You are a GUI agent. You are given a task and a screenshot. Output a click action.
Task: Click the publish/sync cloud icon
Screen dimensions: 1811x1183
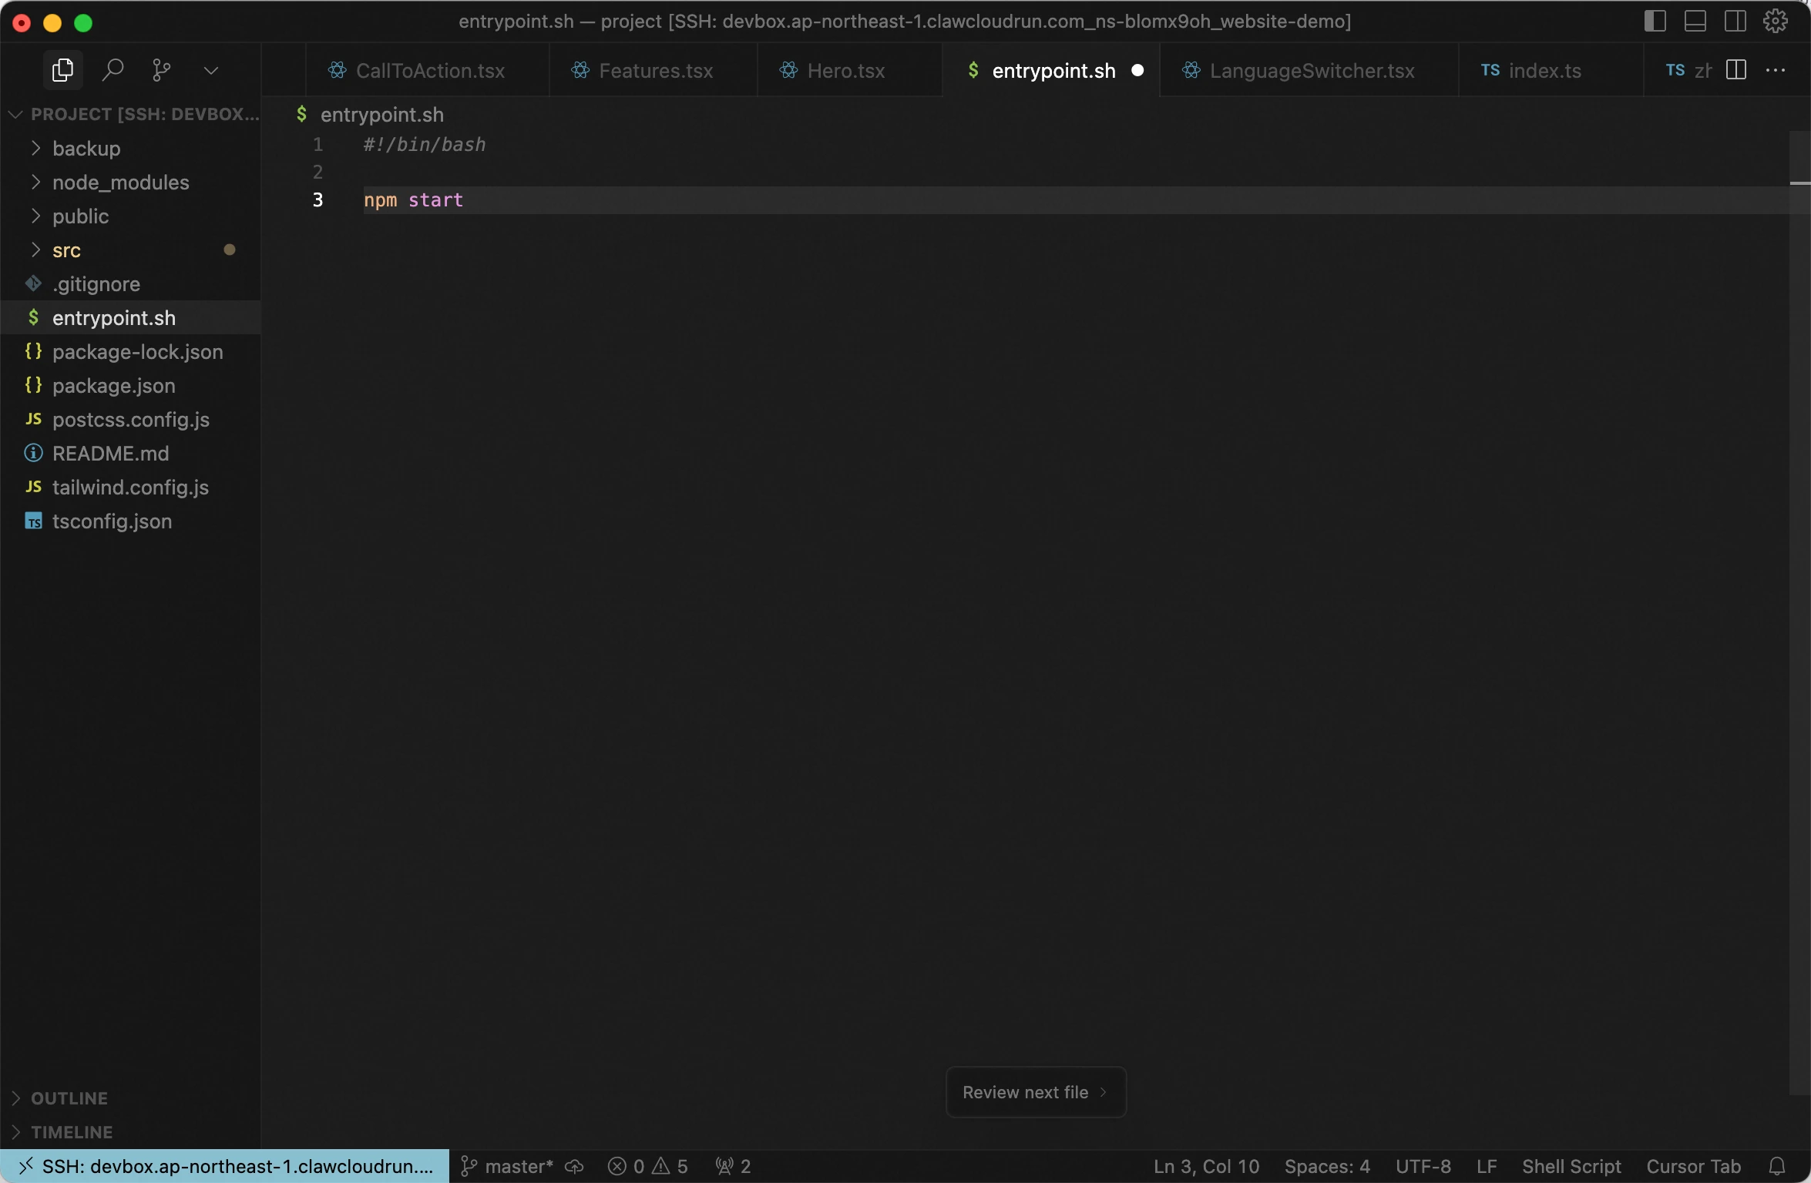tap(574, 1166)
